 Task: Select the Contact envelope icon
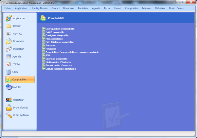[x=9, y=33]
